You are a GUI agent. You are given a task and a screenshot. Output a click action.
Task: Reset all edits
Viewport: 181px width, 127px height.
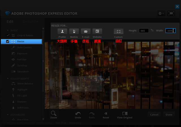point(106,115)
